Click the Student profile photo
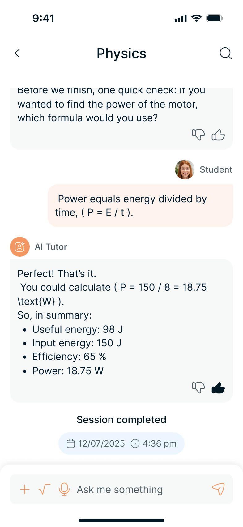243x527 pixels. tap(185, 169)
